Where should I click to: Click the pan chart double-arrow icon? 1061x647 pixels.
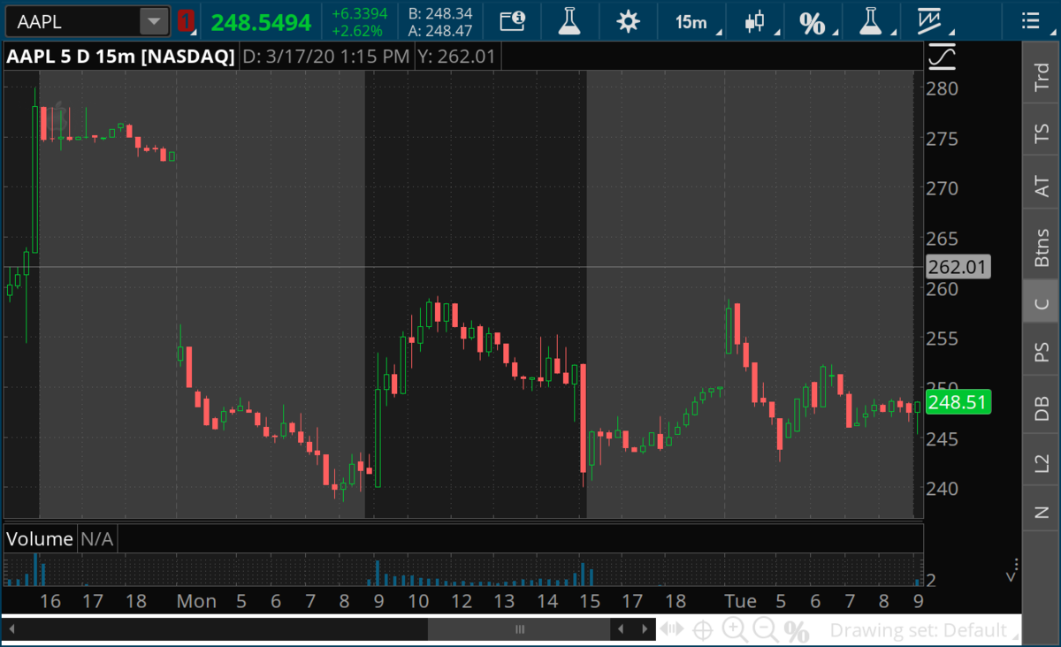click(x=671, y=629)
